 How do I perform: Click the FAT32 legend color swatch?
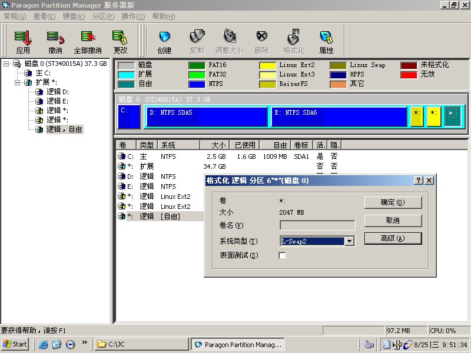click(197, 75)
